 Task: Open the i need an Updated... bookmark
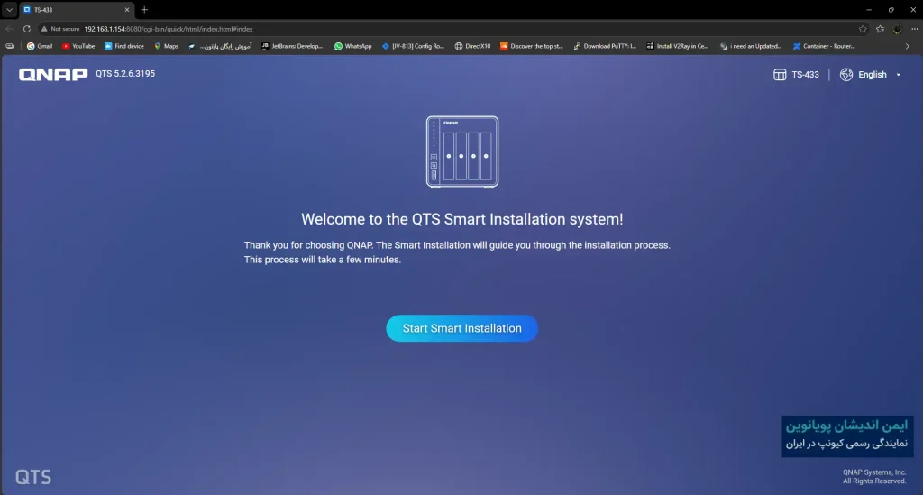pos(751,46)
